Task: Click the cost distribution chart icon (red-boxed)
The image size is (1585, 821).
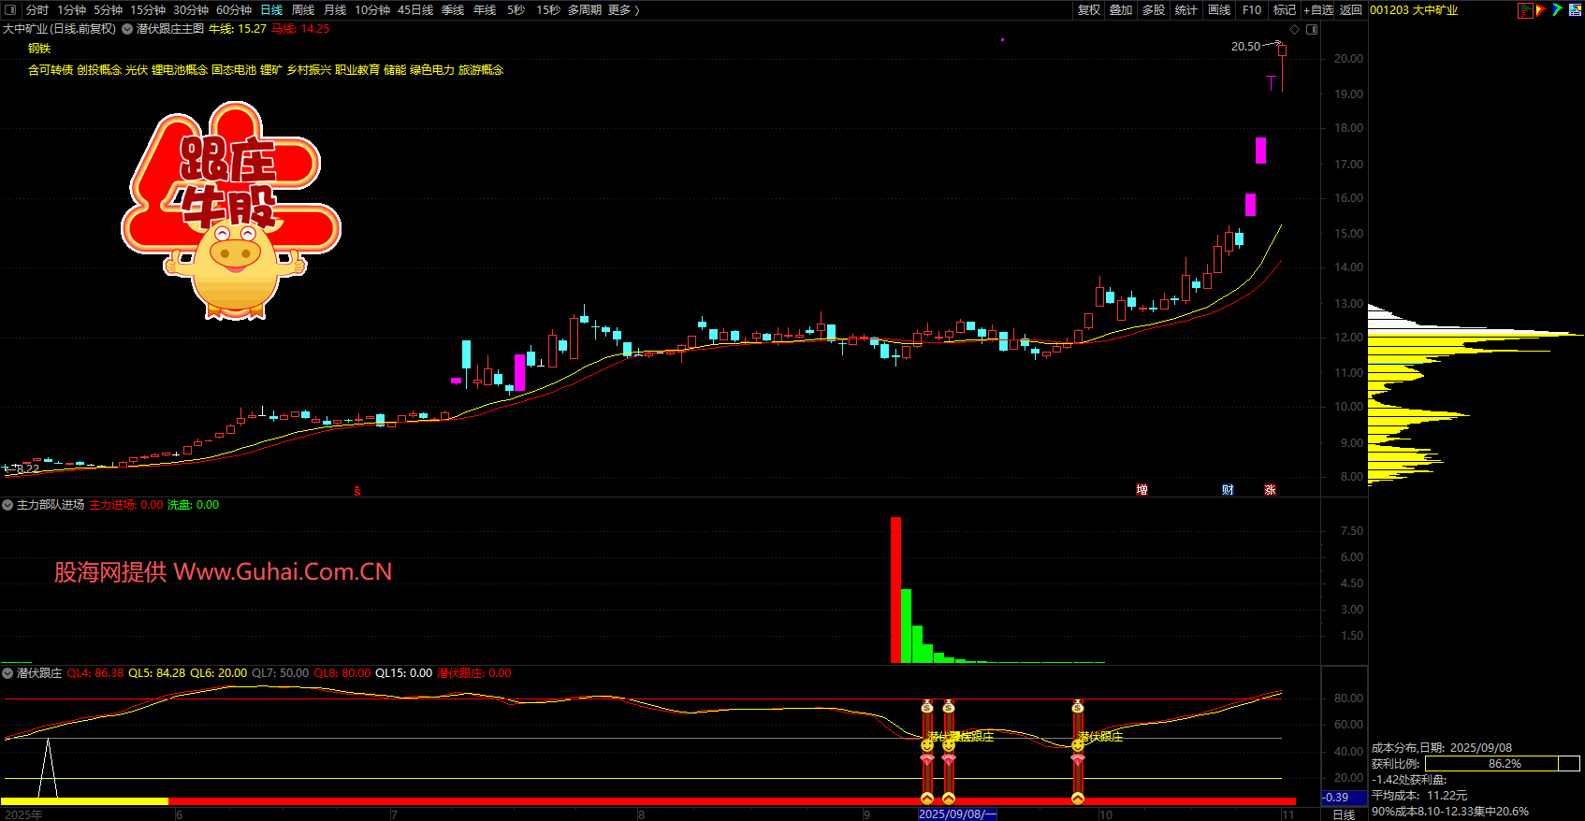Action: tap(1525, 10)
